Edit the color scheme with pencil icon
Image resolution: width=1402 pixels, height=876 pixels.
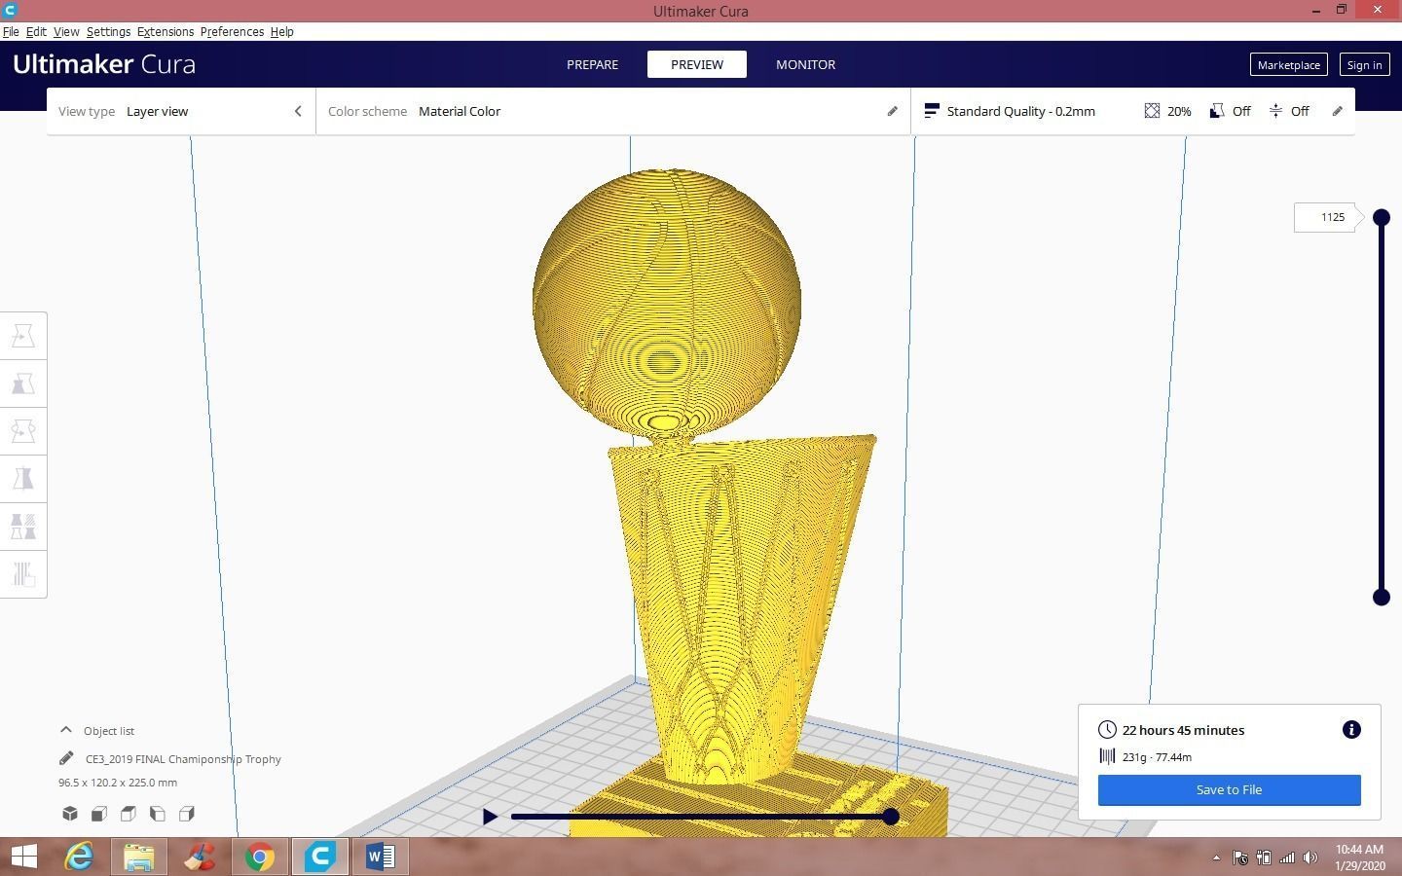tap(892, 111)
